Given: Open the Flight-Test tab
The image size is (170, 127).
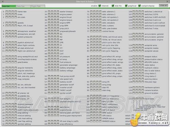Looking at the screenshot, I should [x=38, y=6].
